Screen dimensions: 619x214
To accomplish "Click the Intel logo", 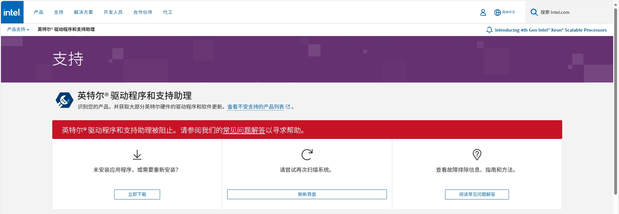I will point(12,12).
